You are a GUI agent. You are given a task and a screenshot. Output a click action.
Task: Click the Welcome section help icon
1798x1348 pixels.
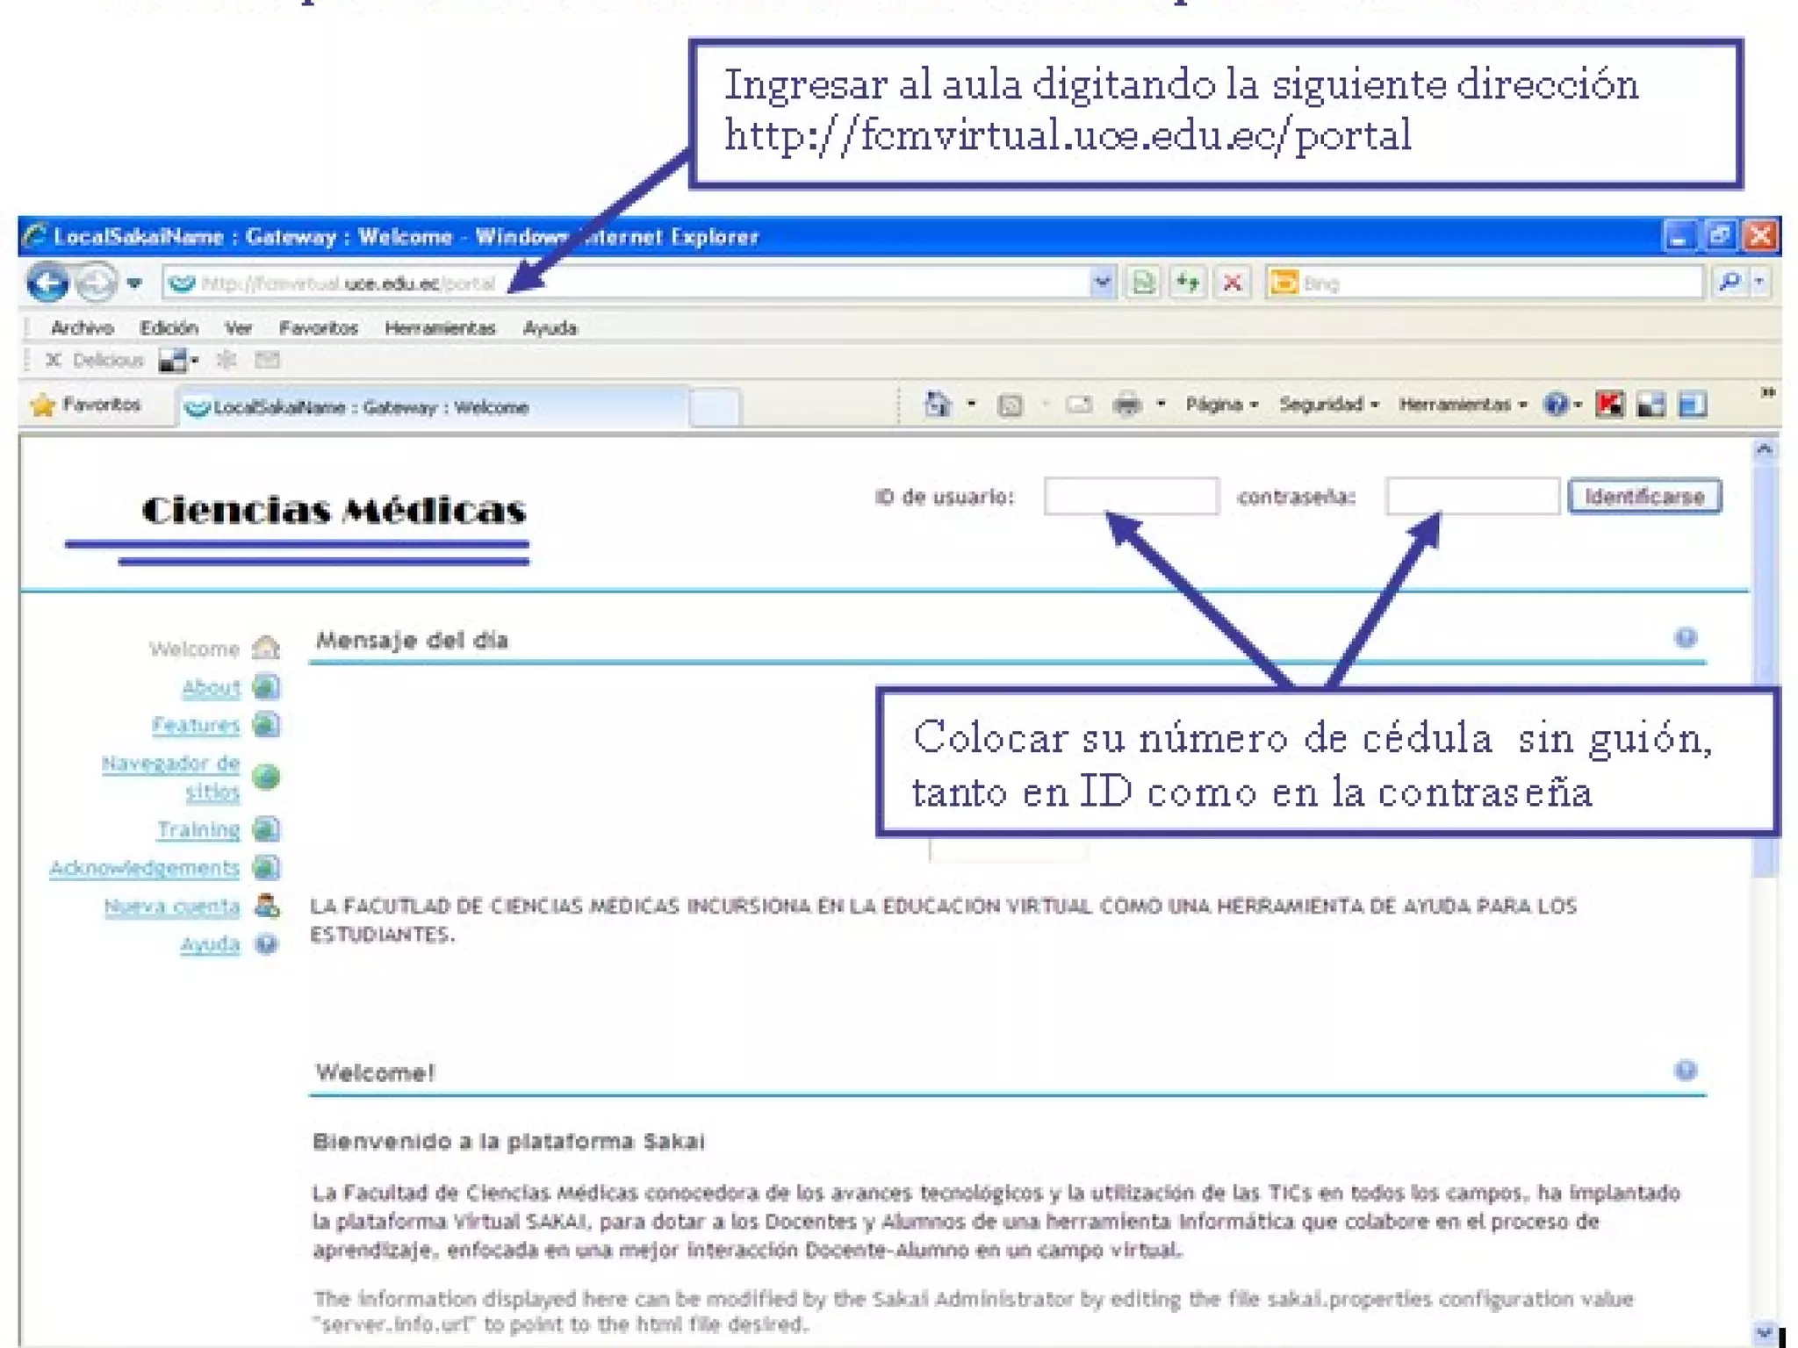pyautogui.click(x=1685, y=1070)
